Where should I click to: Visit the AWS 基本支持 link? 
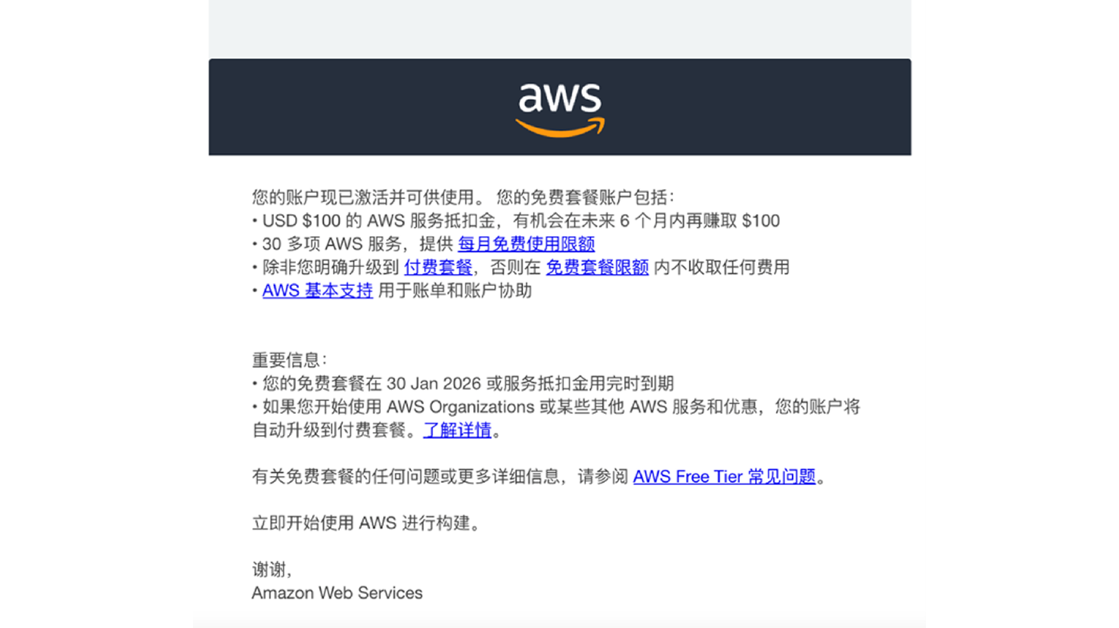(x=317, y=291)
